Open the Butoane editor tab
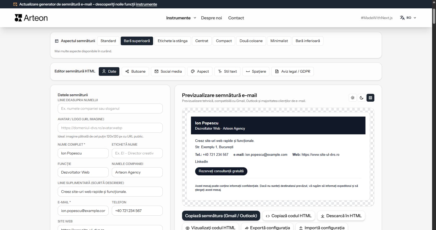The height and width of the screenshot is (230, 436). coord(135,71)
